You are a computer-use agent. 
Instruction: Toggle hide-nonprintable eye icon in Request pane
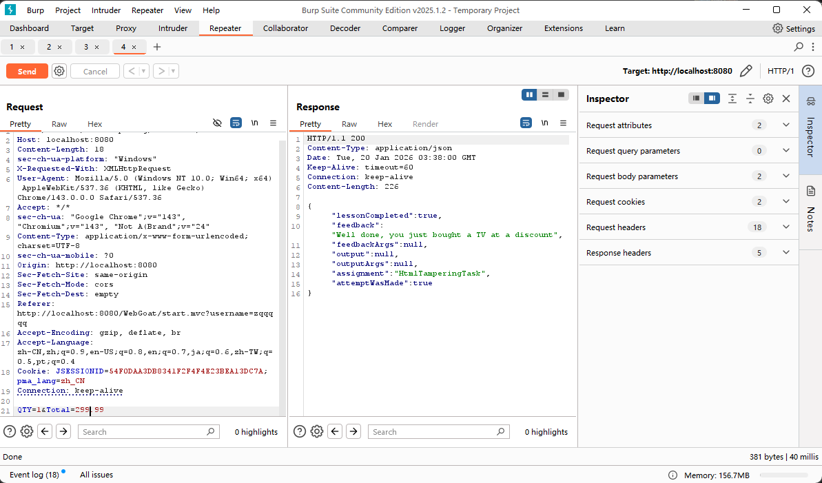(x=217, y=123)
